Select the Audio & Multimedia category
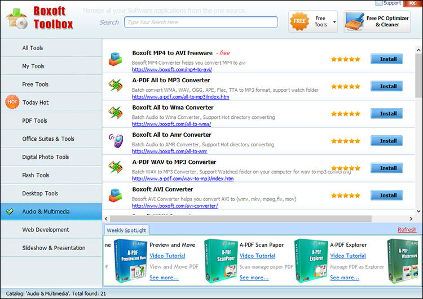This screenshot has width=423, height=299. 51,212
